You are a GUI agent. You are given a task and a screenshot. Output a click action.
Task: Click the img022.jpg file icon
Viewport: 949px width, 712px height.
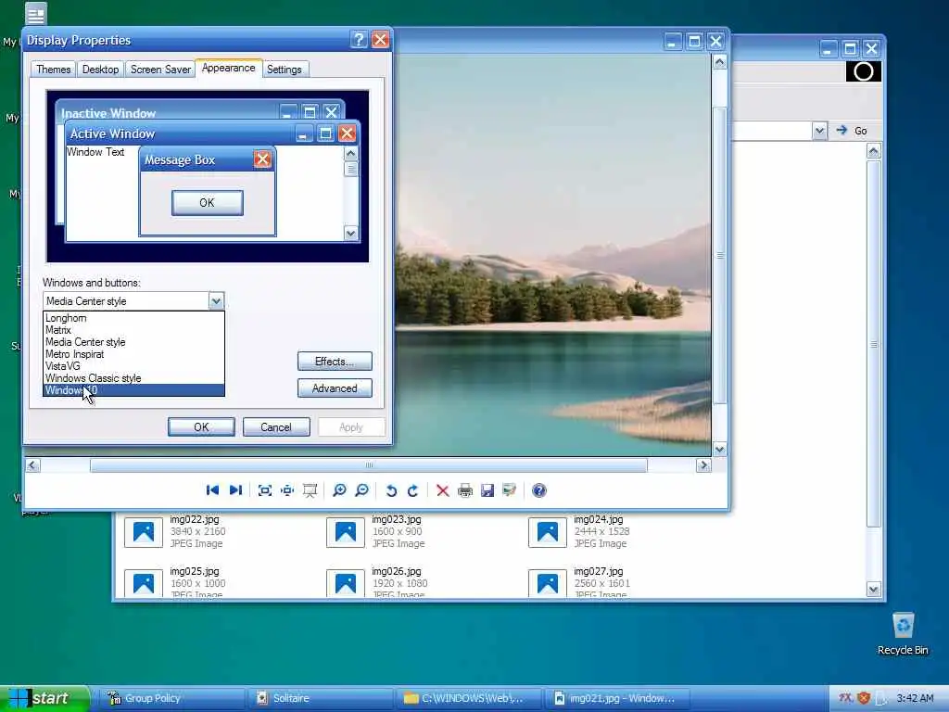144,532
